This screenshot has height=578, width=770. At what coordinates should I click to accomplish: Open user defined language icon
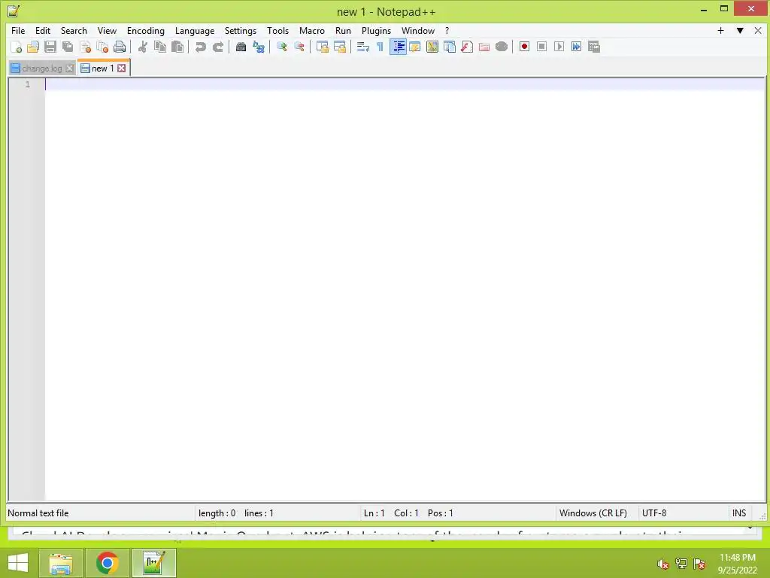coord(415,47)
